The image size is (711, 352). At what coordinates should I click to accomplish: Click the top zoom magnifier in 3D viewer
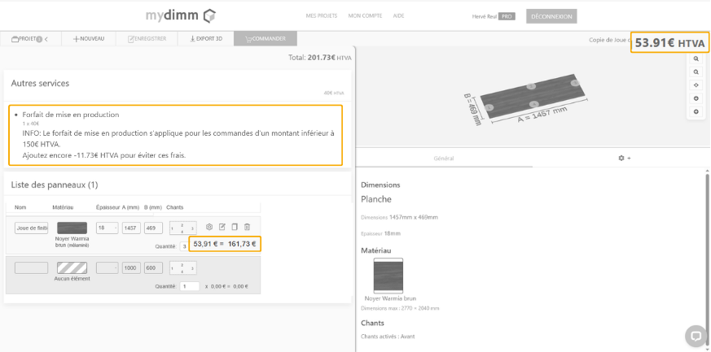(x=696, y=59)
